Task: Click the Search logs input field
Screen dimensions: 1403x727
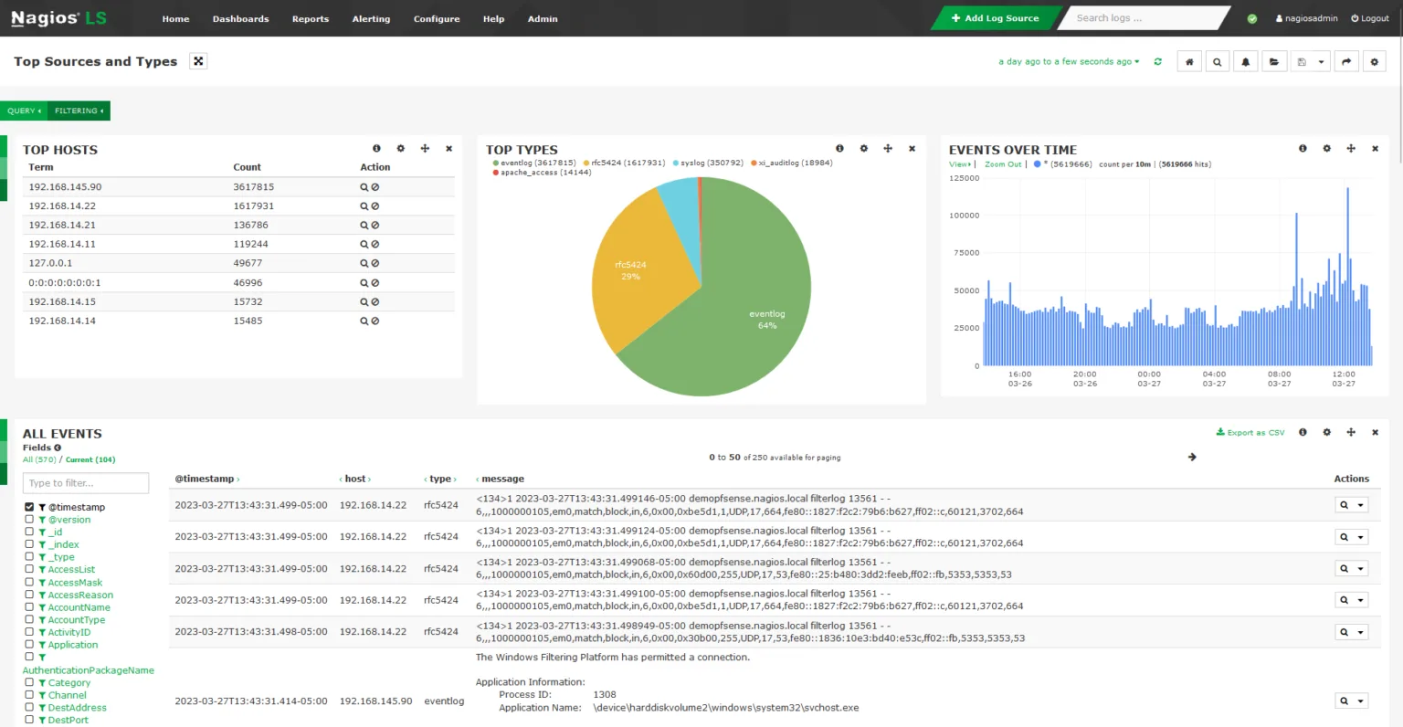Action: pyautogui.click(x=1144, y=18)
